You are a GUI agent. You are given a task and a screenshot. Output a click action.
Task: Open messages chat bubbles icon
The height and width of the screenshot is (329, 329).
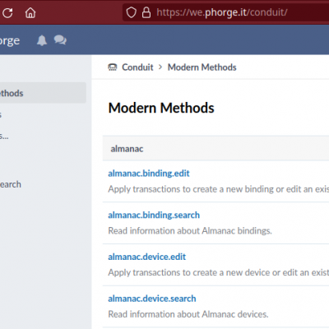[60, 40]
